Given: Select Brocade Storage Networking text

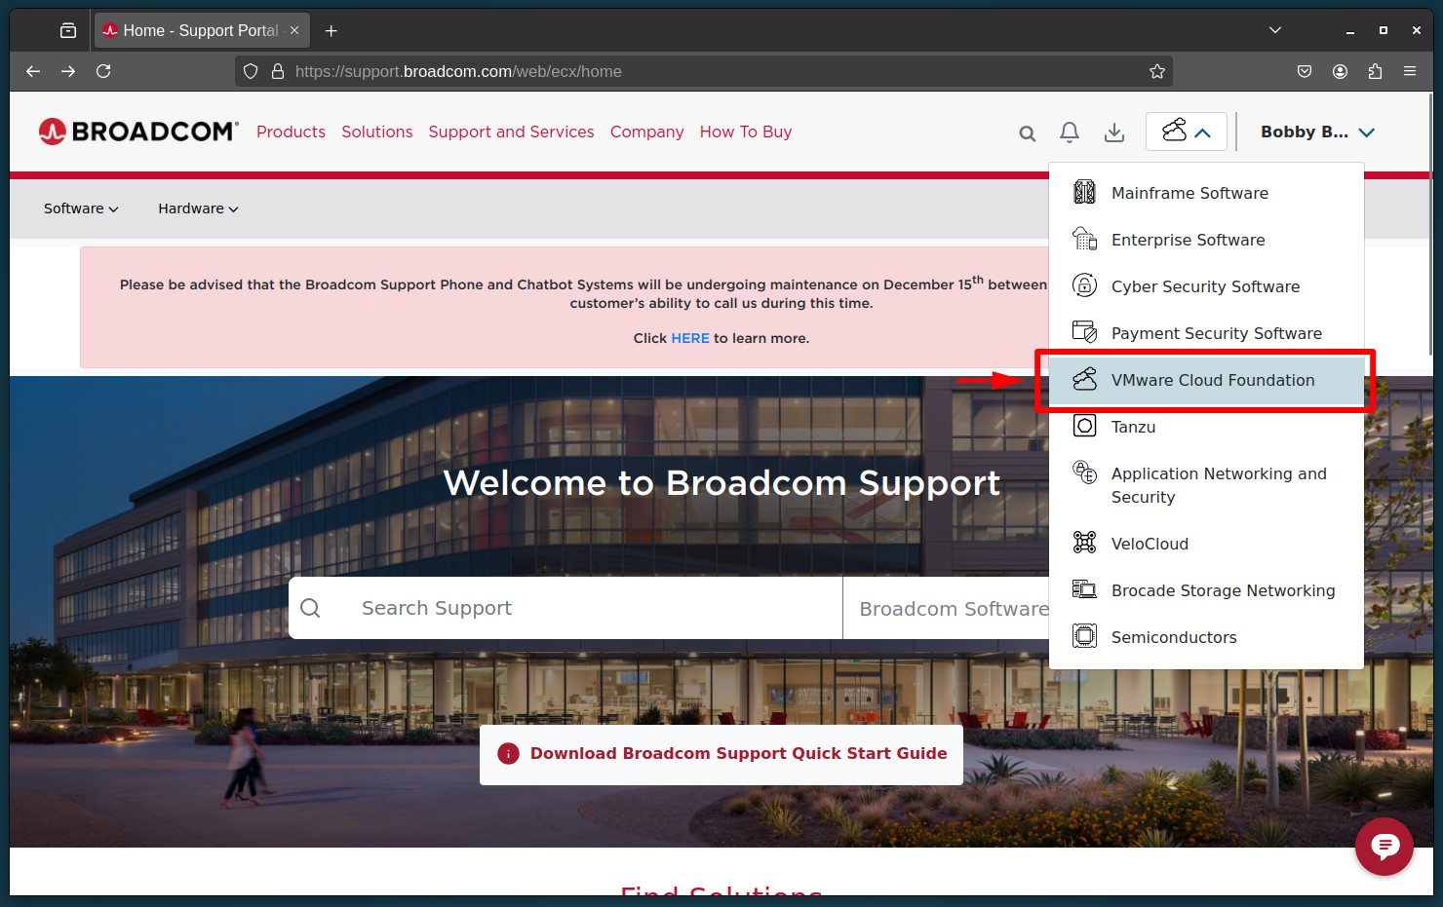Looking at the screenshot, I should 1223,590.
